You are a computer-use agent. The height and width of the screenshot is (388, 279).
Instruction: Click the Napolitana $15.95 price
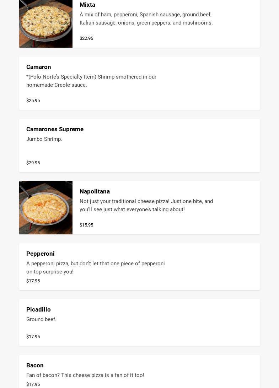(x=86, y=225)
